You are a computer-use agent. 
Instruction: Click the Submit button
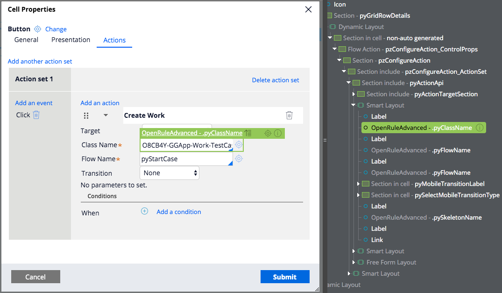[x=285, y=277]
